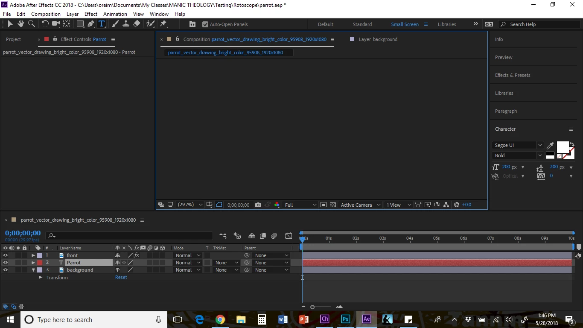
Task: Open the Animation menu
Action: tap(115, 14)
